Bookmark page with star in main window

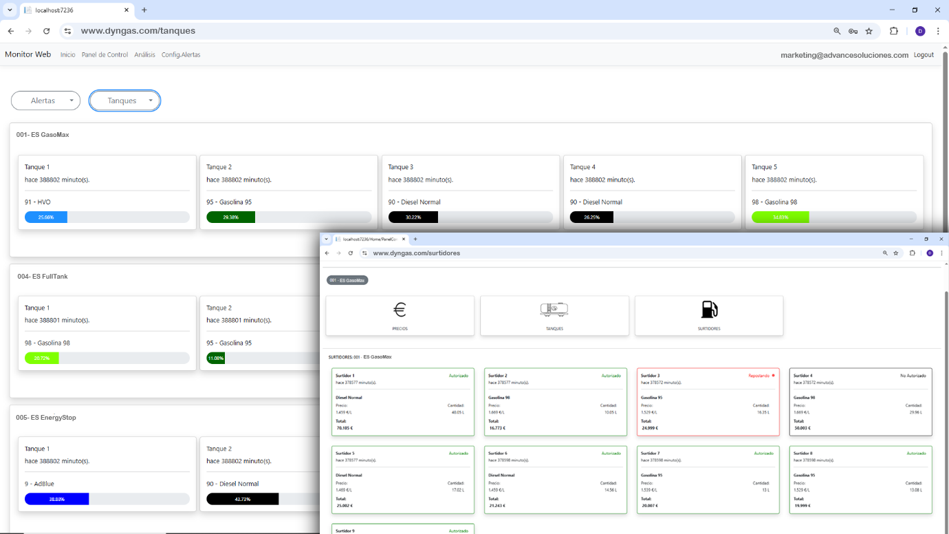[x=869, y=31]
